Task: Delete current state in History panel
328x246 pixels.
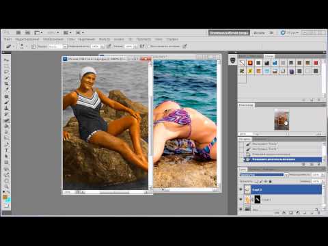Action: coord(319,164)
